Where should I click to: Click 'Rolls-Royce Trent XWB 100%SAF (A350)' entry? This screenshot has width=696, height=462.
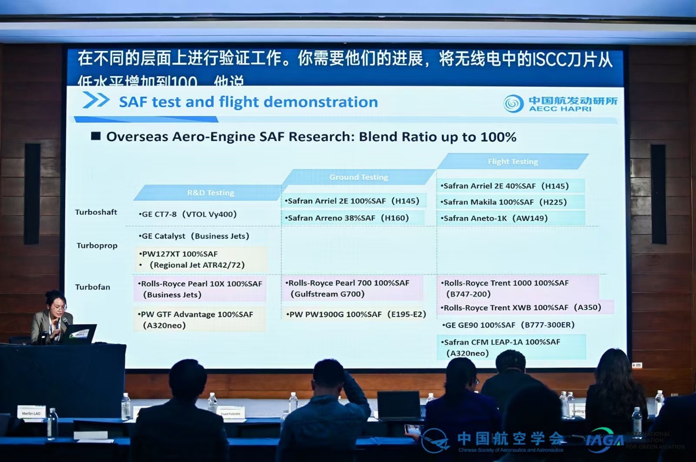click(521, 308)
